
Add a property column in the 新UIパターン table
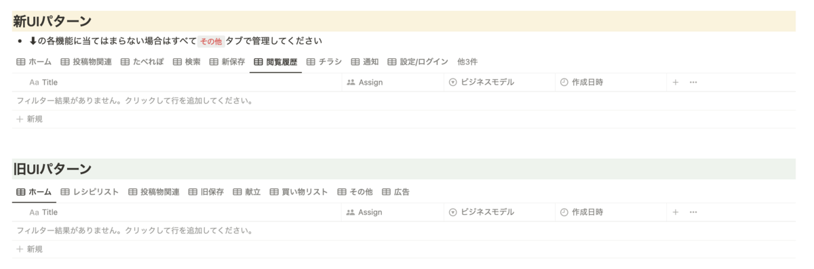(675, 82)
